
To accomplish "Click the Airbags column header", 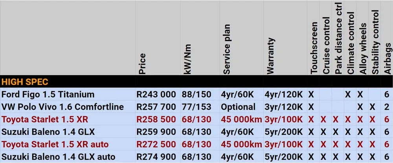I will point(388,60).
